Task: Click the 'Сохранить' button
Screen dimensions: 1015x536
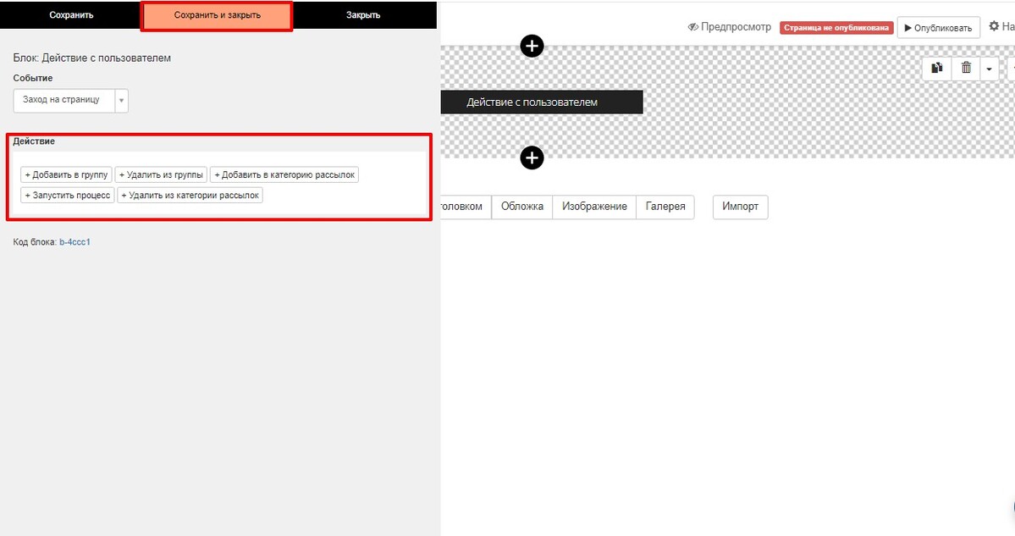Action: coord(71,15)
